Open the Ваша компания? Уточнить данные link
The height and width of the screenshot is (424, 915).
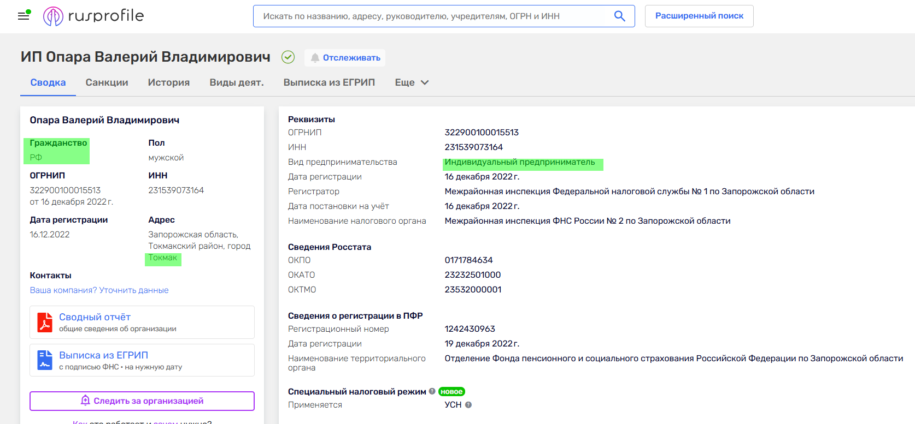point(99,290)
